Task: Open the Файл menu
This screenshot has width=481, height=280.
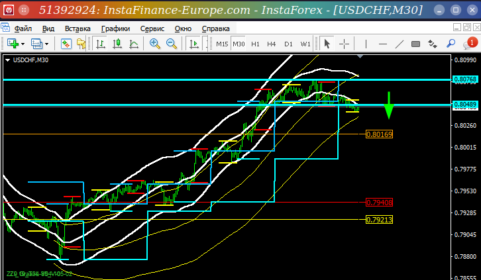Action: coord(23,28)
